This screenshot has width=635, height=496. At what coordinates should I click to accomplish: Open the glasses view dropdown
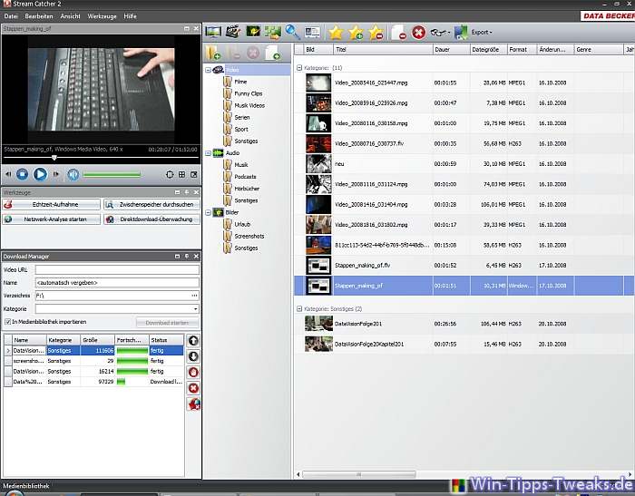(440, 33)
